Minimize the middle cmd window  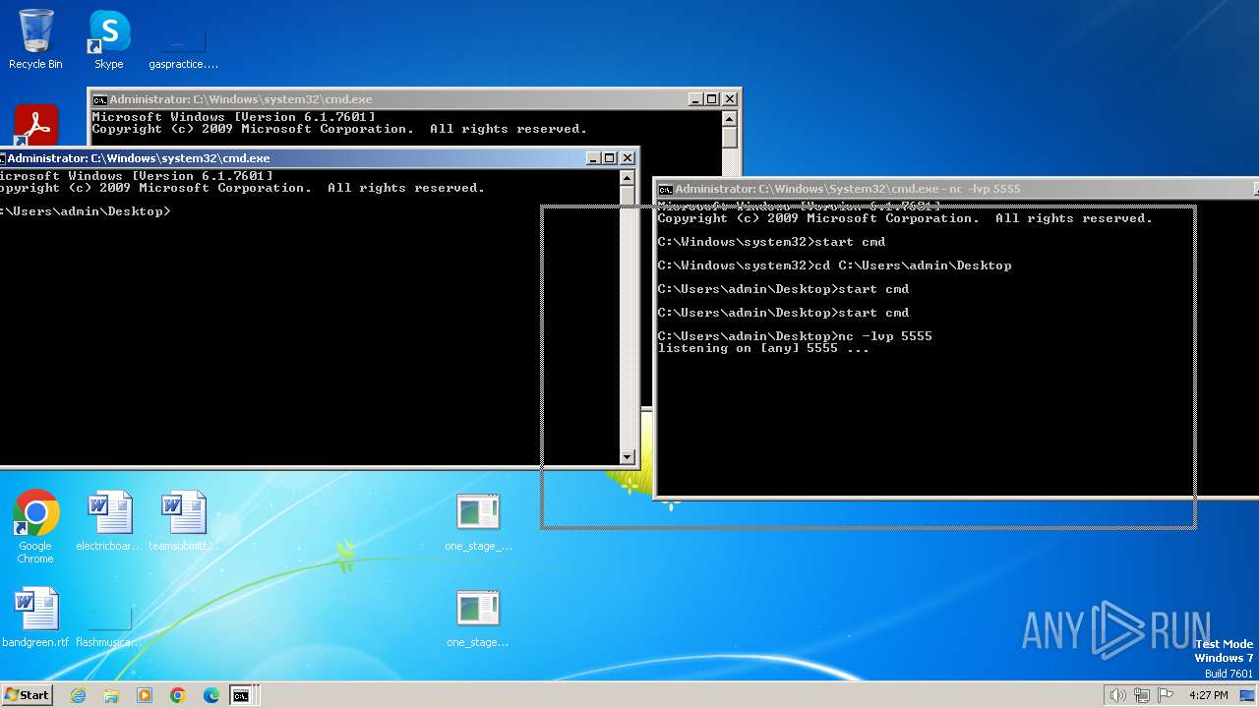[593, 158]
